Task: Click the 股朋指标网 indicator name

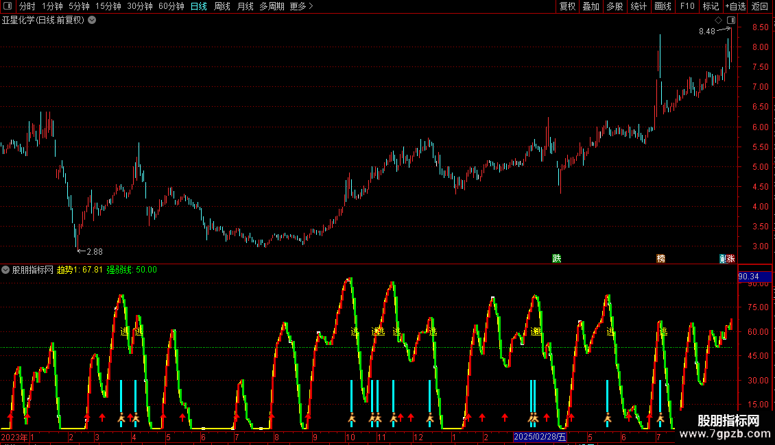Action: tap(33, 270)
